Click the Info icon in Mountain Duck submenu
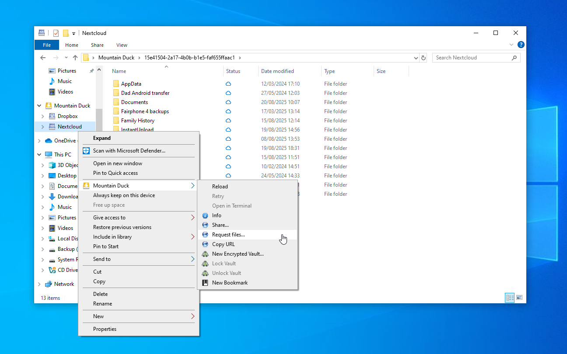 click(x=205, y=215)
